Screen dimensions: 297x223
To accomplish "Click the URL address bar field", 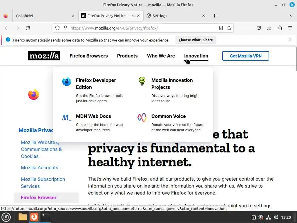I will coord(143,28).
